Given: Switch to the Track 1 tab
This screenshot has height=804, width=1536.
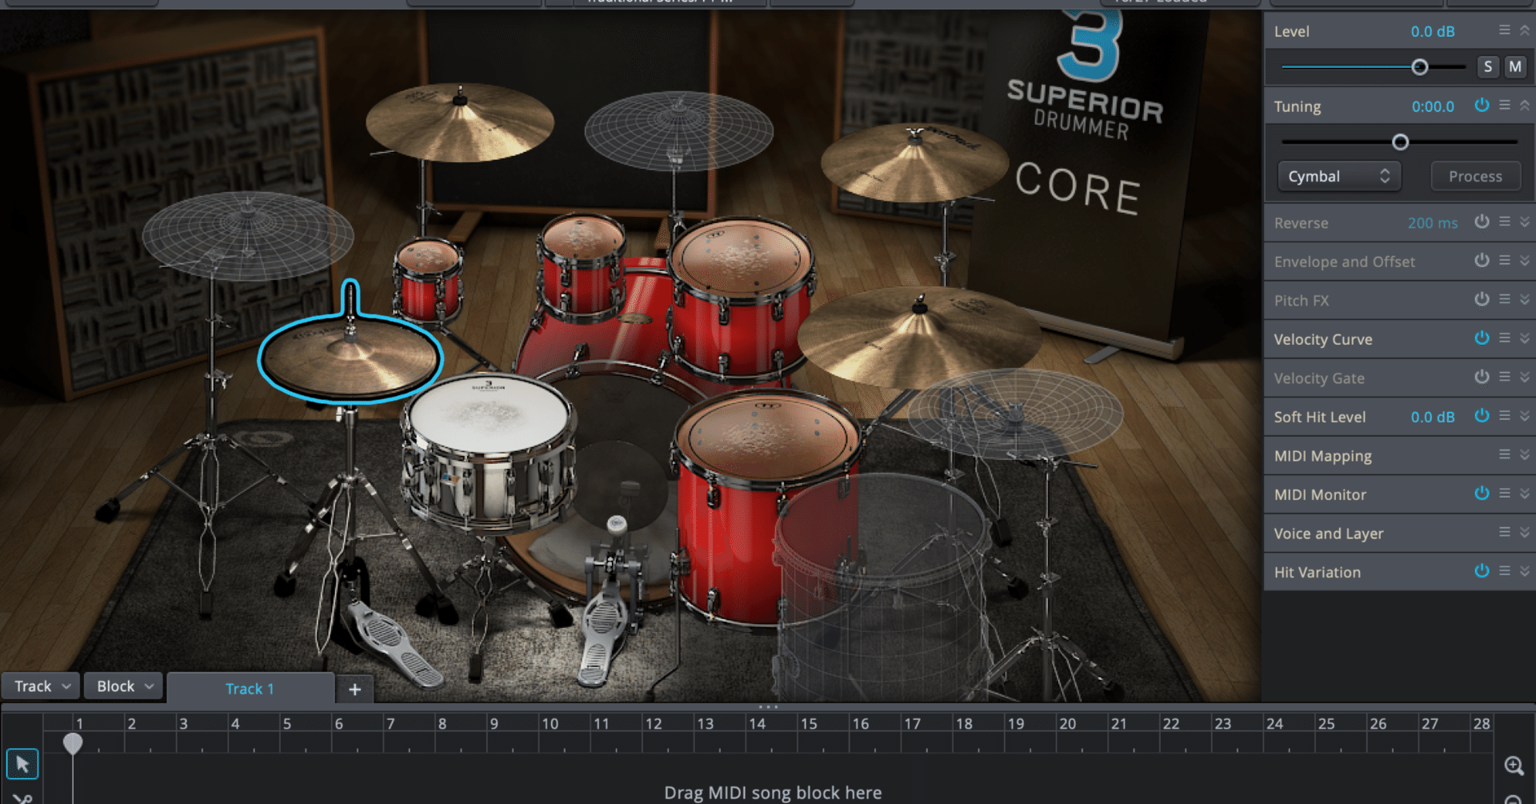Looking at the screenshot, I should coord(250,689).
